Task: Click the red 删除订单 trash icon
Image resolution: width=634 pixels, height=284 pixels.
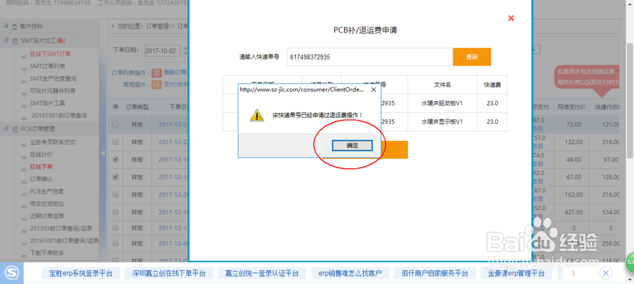Action: [x=157, y=73]
